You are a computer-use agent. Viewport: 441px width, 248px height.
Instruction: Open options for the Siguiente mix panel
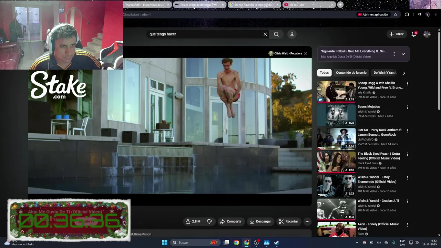click(394, 54)
